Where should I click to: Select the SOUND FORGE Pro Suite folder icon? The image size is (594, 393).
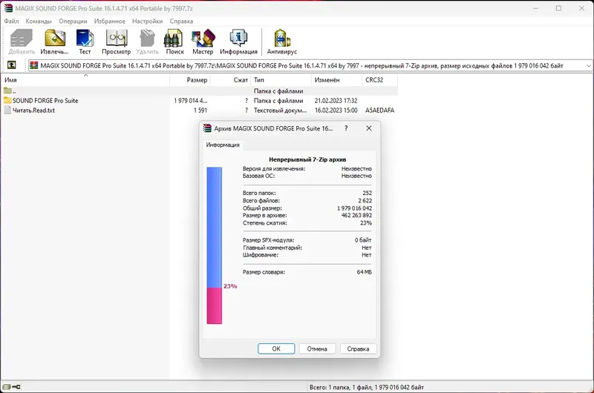7,100
